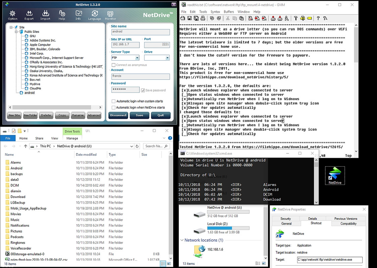Open the File tab in Explorer

(x=8, y=138)
